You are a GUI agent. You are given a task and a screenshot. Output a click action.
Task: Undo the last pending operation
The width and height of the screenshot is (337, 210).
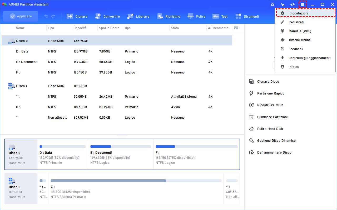pyautogui.click(x=46, y=16)
